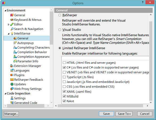
Task: Open the Save To dropdown
Action: coord(124,114)
